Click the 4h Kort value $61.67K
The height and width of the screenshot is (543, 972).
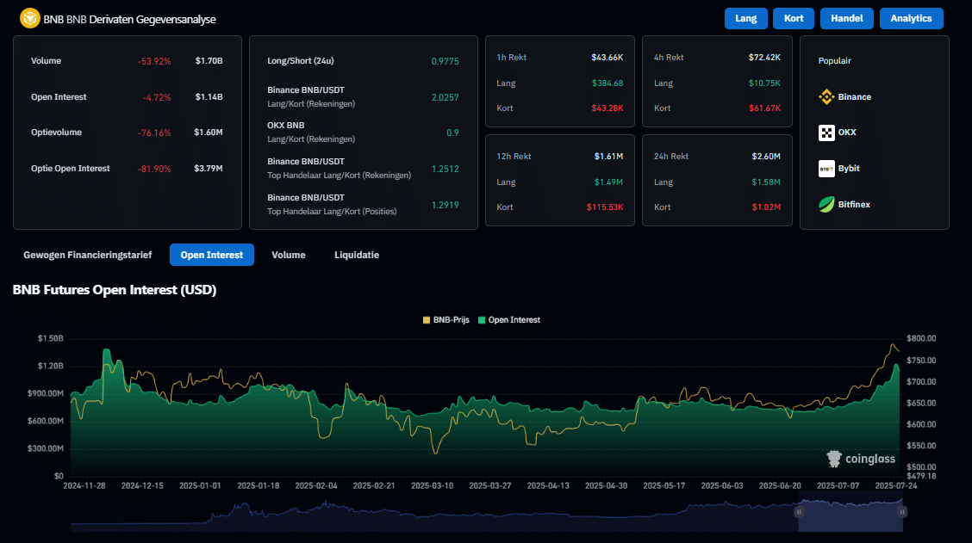(764, 108)
